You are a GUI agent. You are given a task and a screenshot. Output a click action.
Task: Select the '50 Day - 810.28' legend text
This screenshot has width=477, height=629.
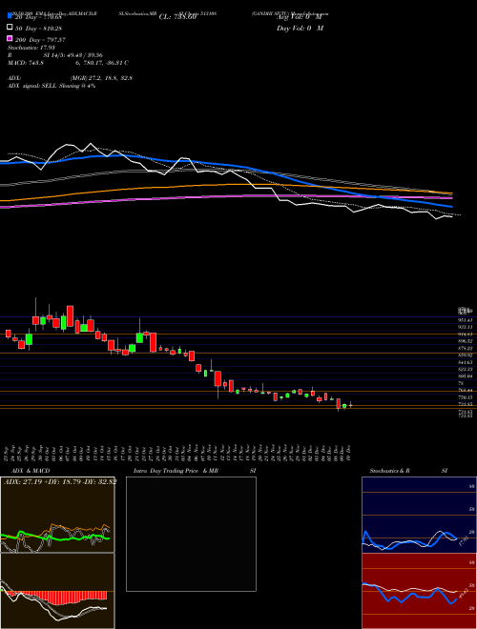[x=38, y=28]
